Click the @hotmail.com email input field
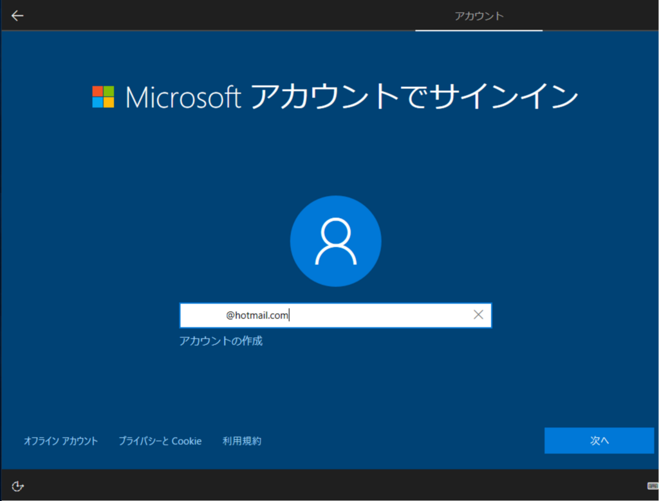The height and width of the screenshot is (501, 659). coord(335,315)
